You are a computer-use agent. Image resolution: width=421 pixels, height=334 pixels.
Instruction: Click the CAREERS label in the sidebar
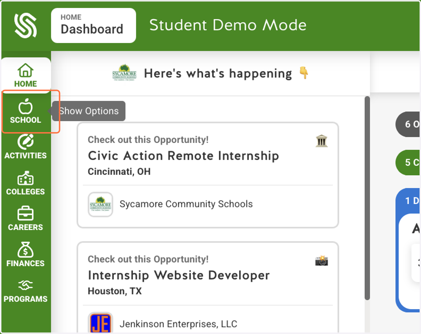26,227
